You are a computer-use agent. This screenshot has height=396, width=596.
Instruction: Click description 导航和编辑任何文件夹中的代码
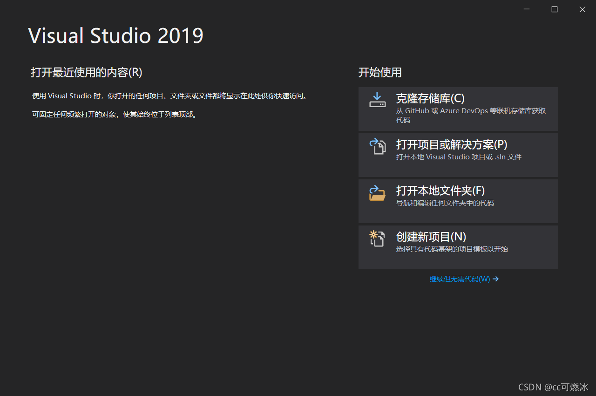[x=445, y=203]
